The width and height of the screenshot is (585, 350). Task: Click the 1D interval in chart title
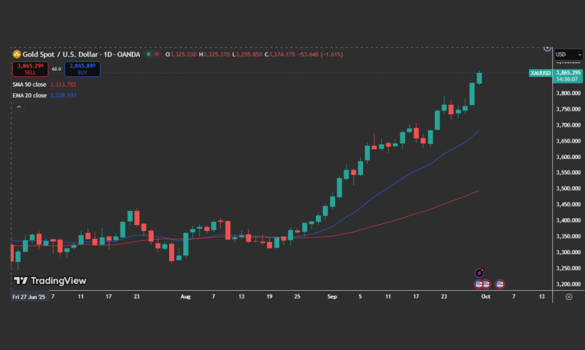107,54
